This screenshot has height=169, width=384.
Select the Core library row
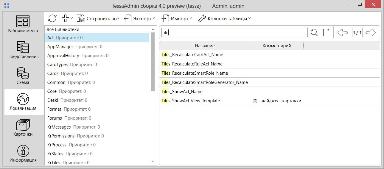97,91
